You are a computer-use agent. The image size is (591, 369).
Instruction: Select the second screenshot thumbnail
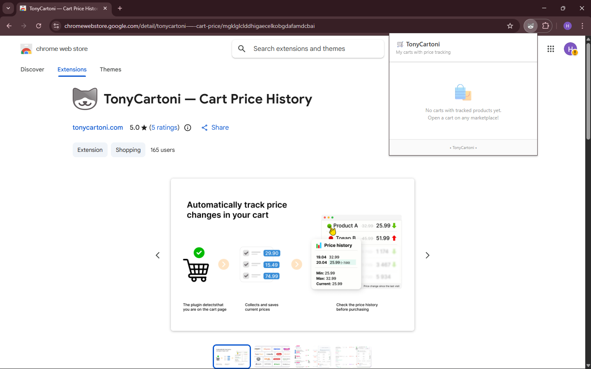point(272,356)
